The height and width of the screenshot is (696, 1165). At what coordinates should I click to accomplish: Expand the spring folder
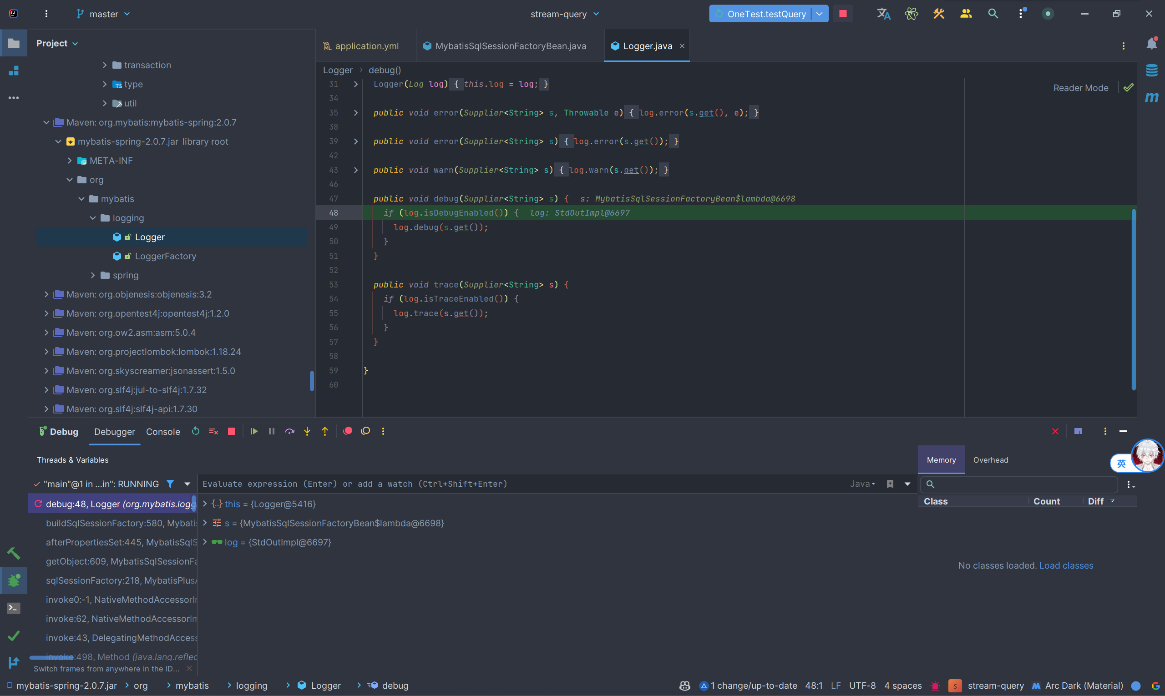(x=93, y=275)
